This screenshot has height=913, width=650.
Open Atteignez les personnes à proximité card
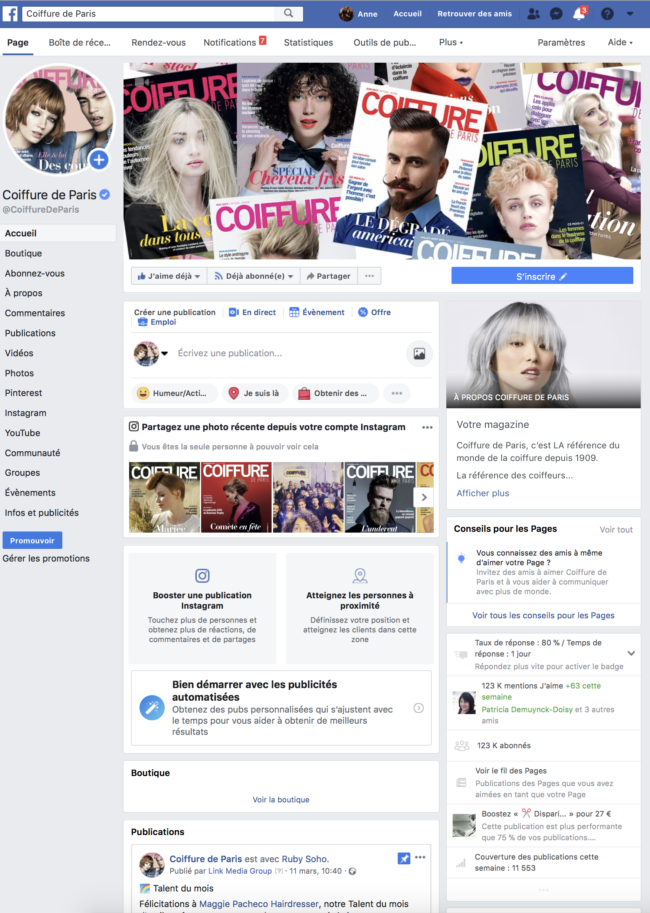tap(360, 608)
